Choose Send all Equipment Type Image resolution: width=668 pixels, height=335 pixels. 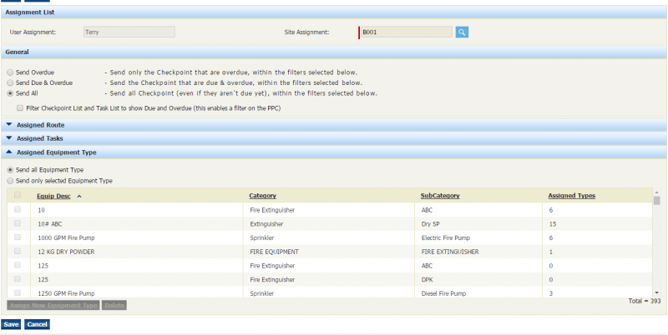pos(10,170)
